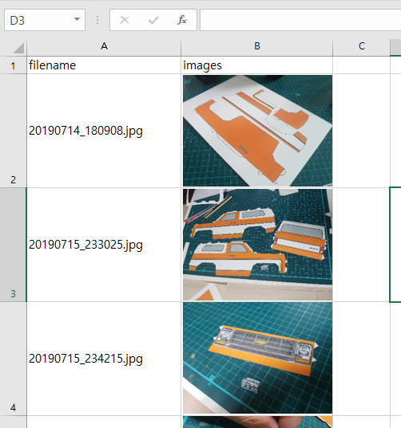This screenshot has width=401, height=428.
Task: Click the Cancel (X) formula button
Action: (x=125, y=20)
